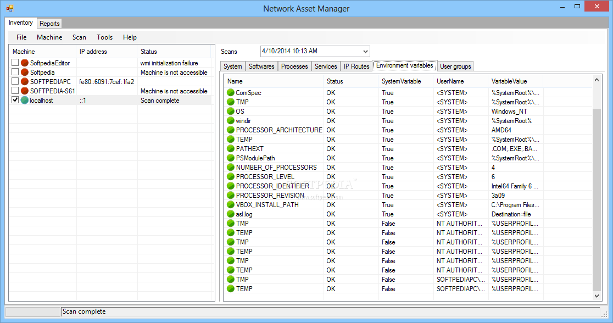Image resolution: width=613 pixels, height=323 pixels.
Task: Open the File menu
Action: click(21, 37)
